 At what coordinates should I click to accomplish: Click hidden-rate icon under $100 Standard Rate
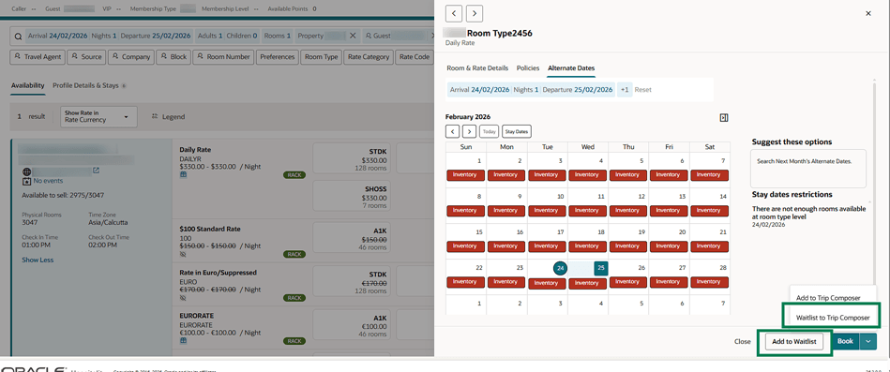(x=183, y=255)
